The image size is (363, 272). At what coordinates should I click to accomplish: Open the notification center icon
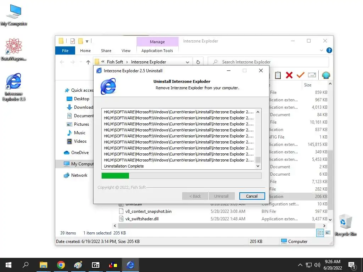point(352,265)
